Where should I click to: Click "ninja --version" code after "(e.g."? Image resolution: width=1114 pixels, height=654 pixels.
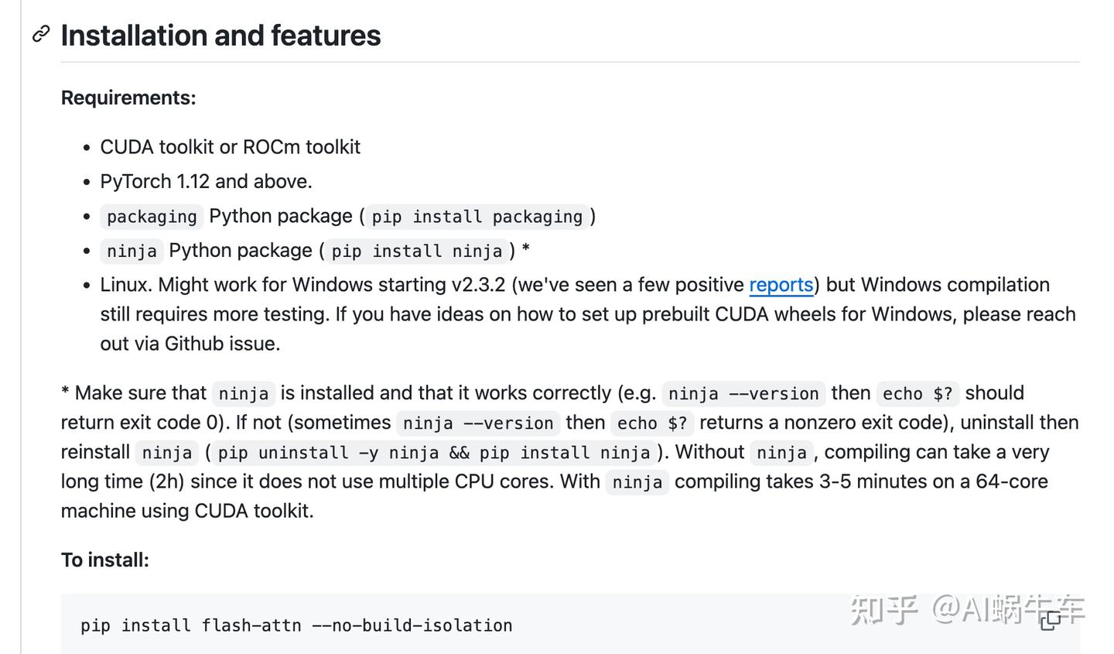pos(743,394)
